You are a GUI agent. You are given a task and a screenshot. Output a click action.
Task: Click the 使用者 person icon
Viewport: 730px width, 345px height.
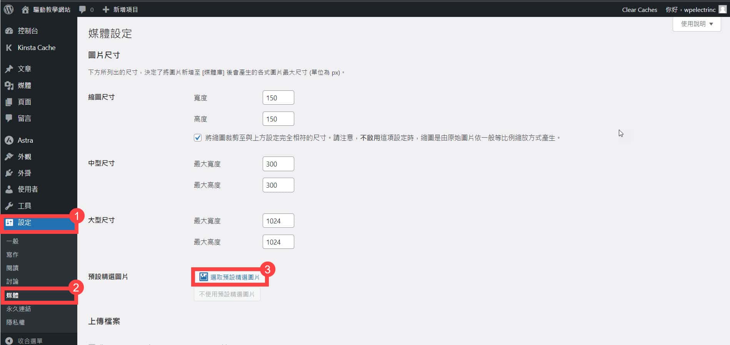point(9,189)
